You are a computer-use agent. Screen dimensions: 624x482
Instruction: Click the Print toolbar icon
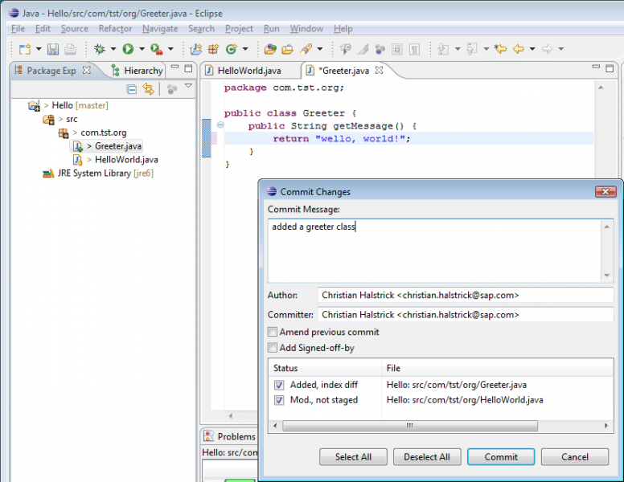point(71,49)
